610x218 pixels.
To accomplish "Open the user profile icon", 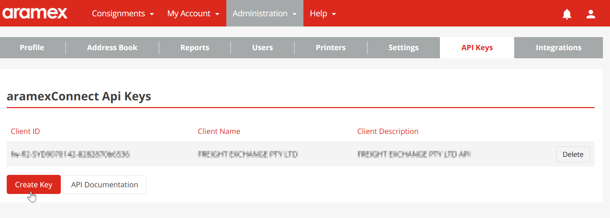I will pyautogui.click(x=591, y=14).
